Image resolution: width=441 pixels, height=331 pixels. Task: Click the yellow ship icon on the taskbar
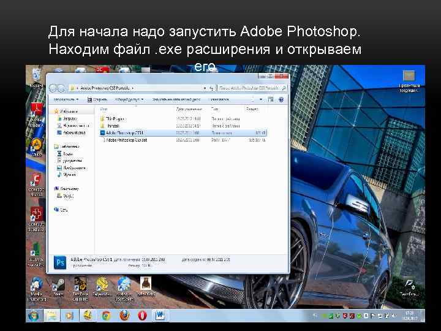coord(88,316)
